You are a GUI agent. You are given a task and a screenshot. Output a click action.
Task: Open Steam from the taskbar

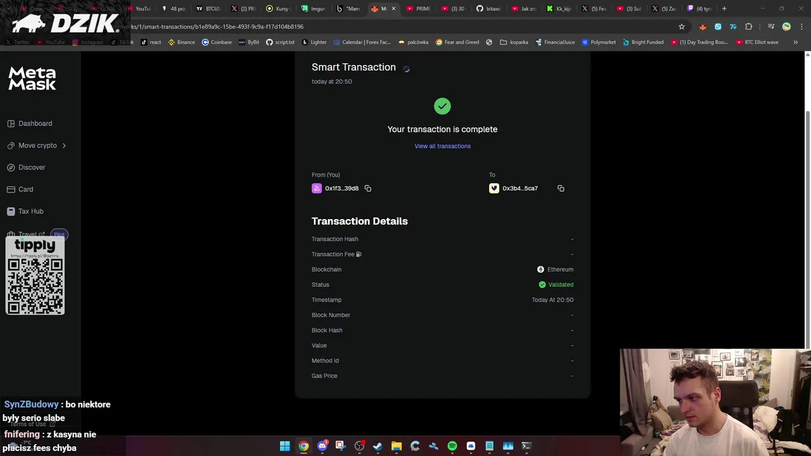(378, 446)
